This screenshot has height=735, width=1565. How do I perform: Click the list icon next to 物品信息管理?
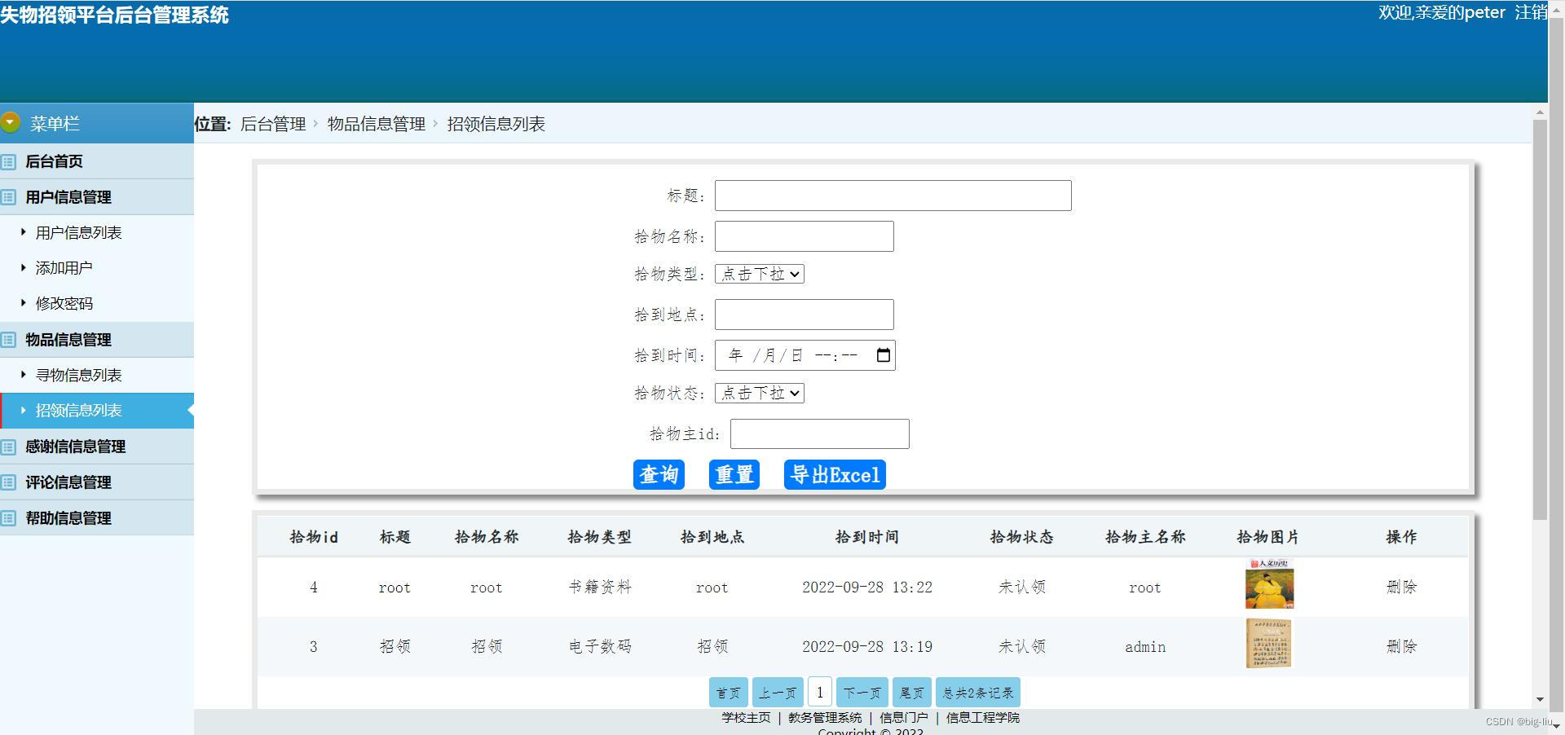pos(8,340)
